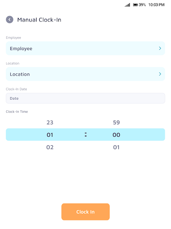Screen dimensions: 171x229
Task: Tap the chevron in the Employee field
Action: [160, 48]
